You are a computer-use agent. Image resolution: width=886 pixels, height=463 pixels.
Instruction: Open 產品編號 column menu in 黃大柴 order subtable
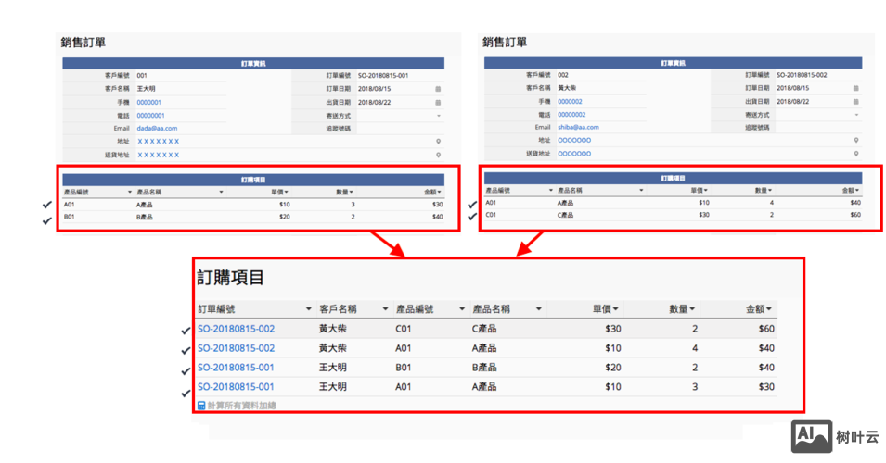pyautogui.click(x=551, y=191)
